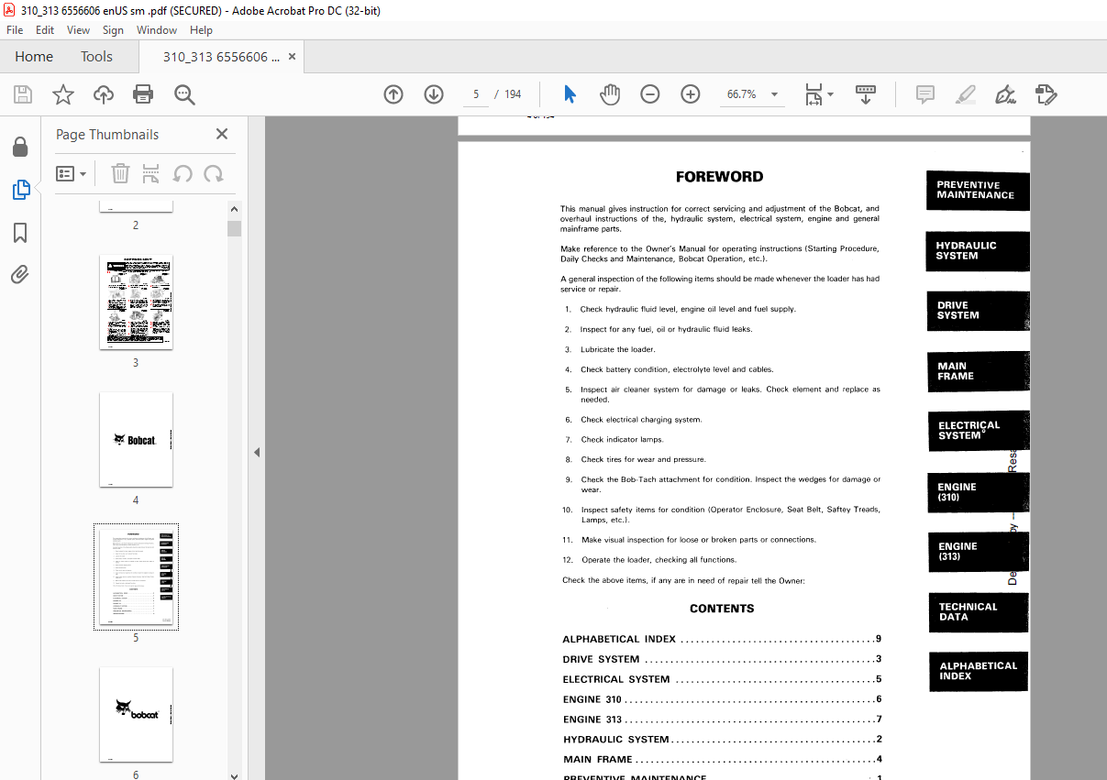Viewport: 1107px width, 780px height.
Task: Click the PREVENTIVE MAINTENANCE side tab
Action: (978, 191)
